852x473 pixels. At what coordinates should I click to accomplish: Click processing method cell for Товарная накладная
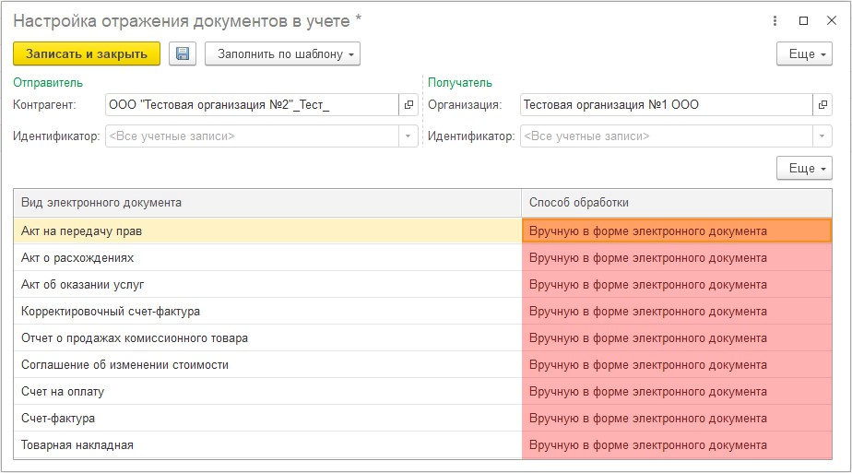676,445
